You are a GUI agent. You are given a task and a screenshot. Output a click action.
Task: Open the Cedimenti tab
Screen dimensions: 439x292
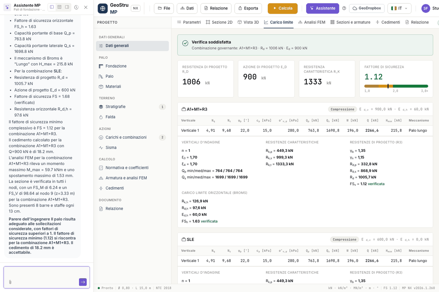click(388, 22)
